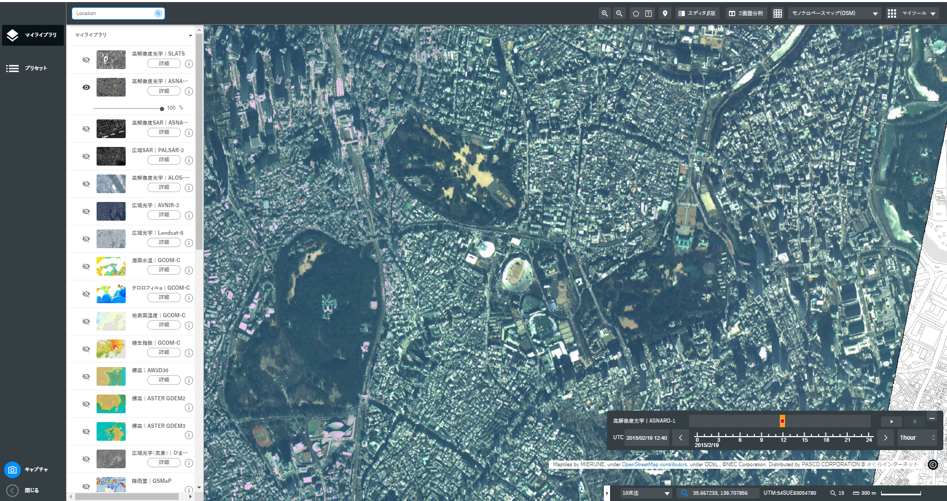Place a location pin marker

665,13
